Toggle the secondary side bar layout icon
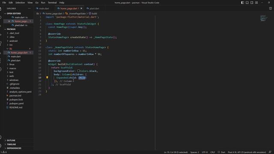Image resolution: width=274 pixels, height=154 pixels. pyautogui.click(x=252, y=3)
